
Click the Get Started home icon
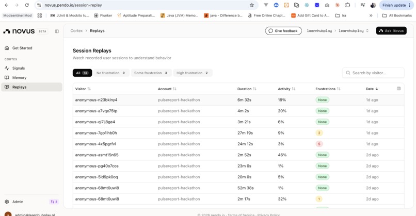[7, 48]
